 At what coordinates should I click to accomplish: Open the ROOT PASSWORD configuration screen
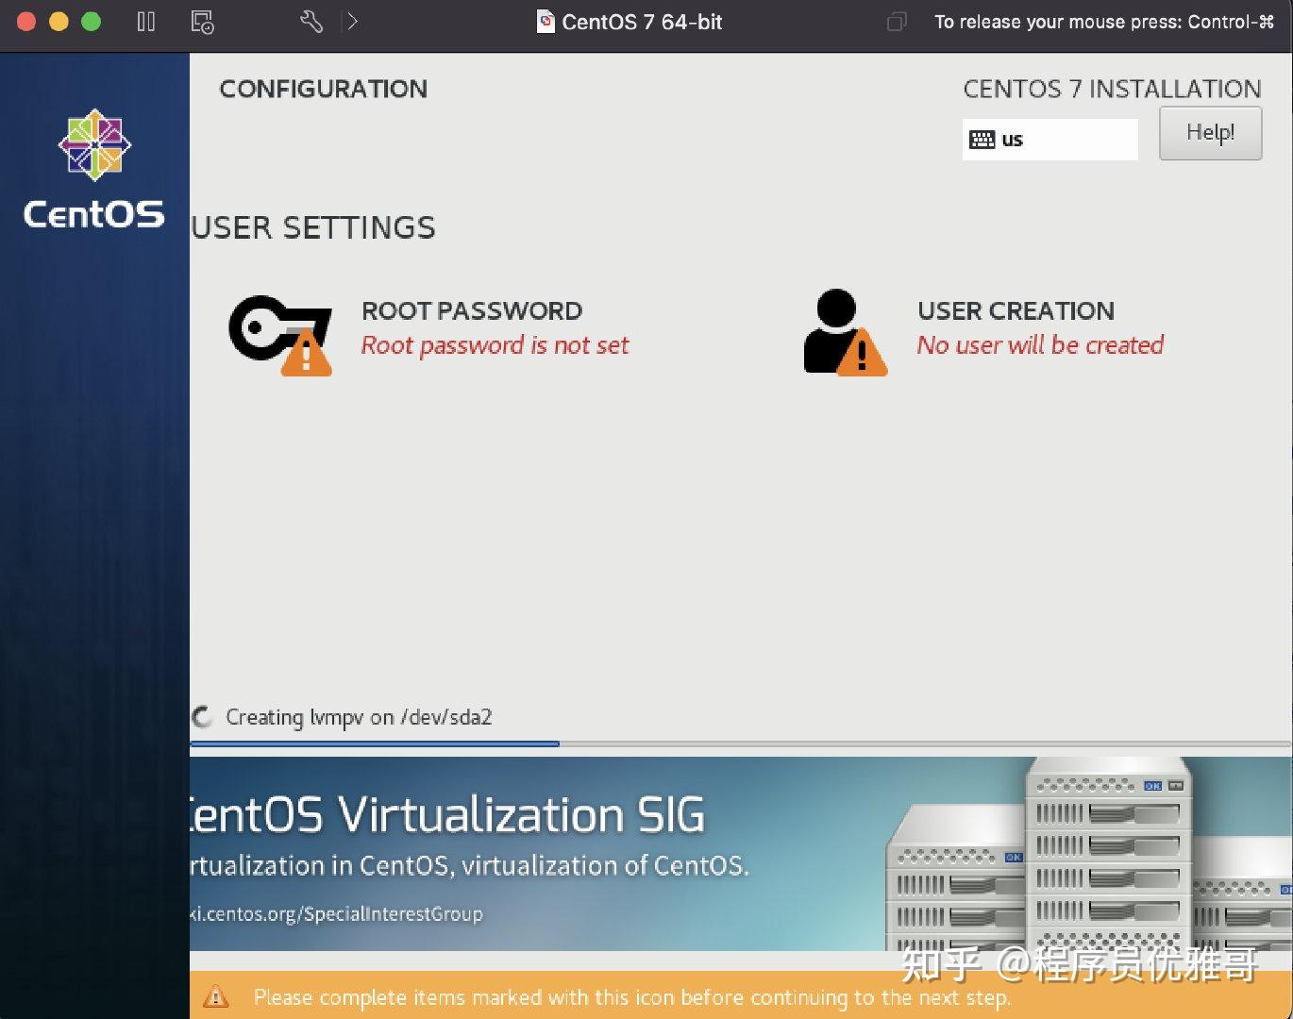[x=472, y=327]
